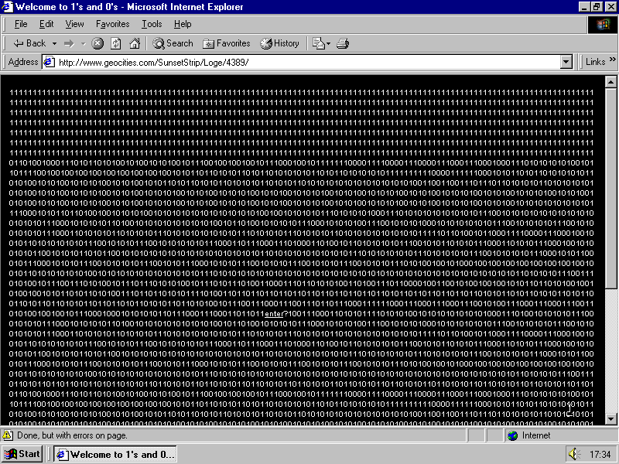
Task: Go to the Home page icon
Action: point(135,43)
